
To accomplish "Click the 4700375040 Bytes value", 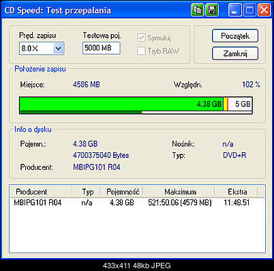I will pyautogui.click(x=101, y=155).
